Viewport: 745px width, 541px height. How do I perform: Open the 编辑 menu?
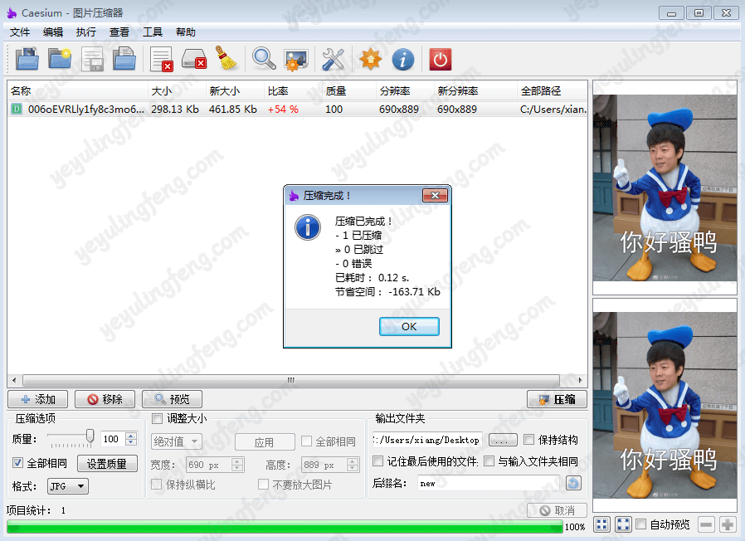[53, 32]
